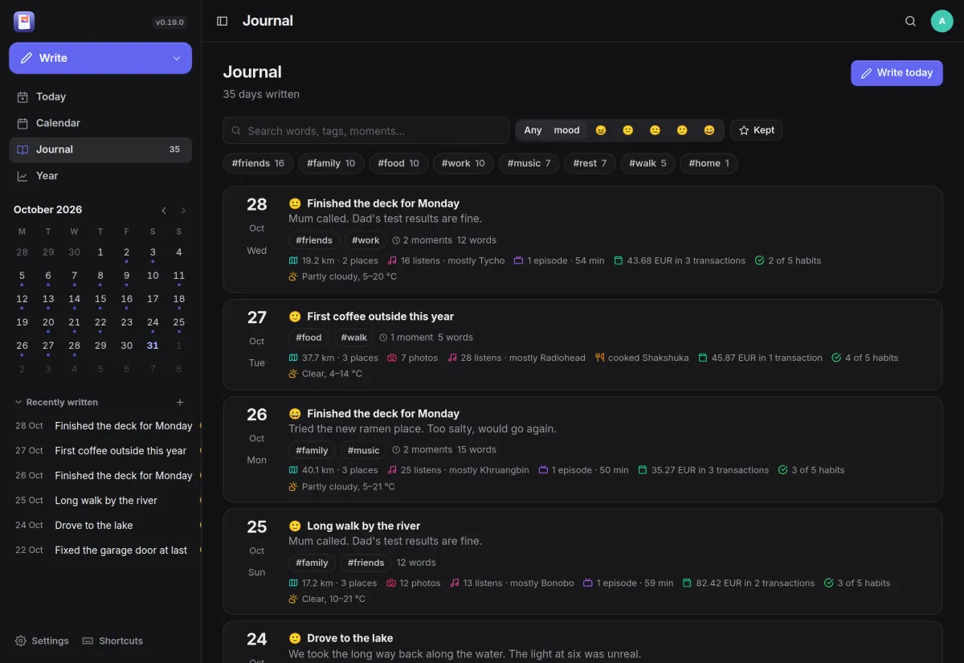Open recent entry Long walk by the river

pyautogui.click(x=106, y=501)
